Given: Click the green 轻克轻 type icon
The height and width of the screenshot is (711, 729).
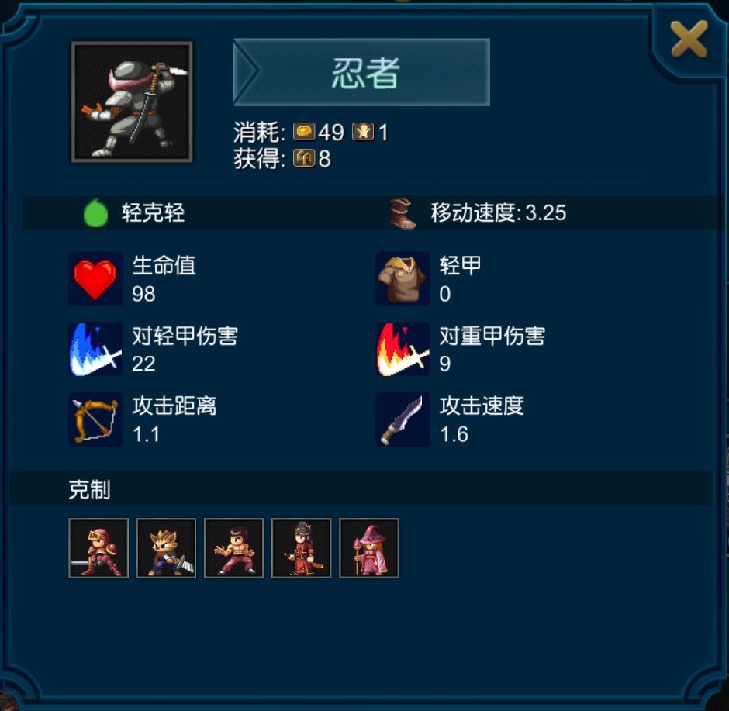Looking at the screenshot, I should 95,213.
